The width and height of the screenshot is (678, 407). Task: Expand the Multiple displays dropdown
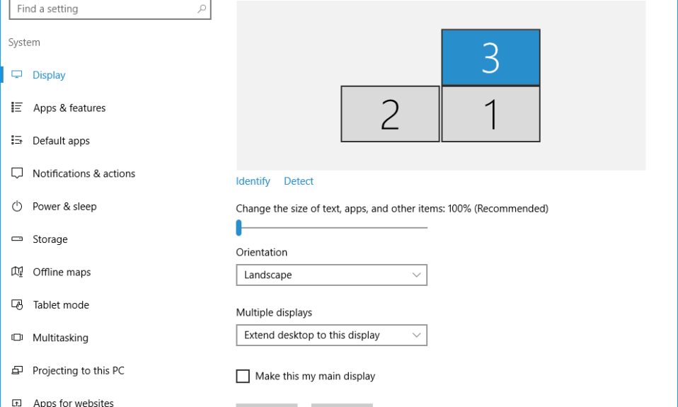[x=331, y=336]
